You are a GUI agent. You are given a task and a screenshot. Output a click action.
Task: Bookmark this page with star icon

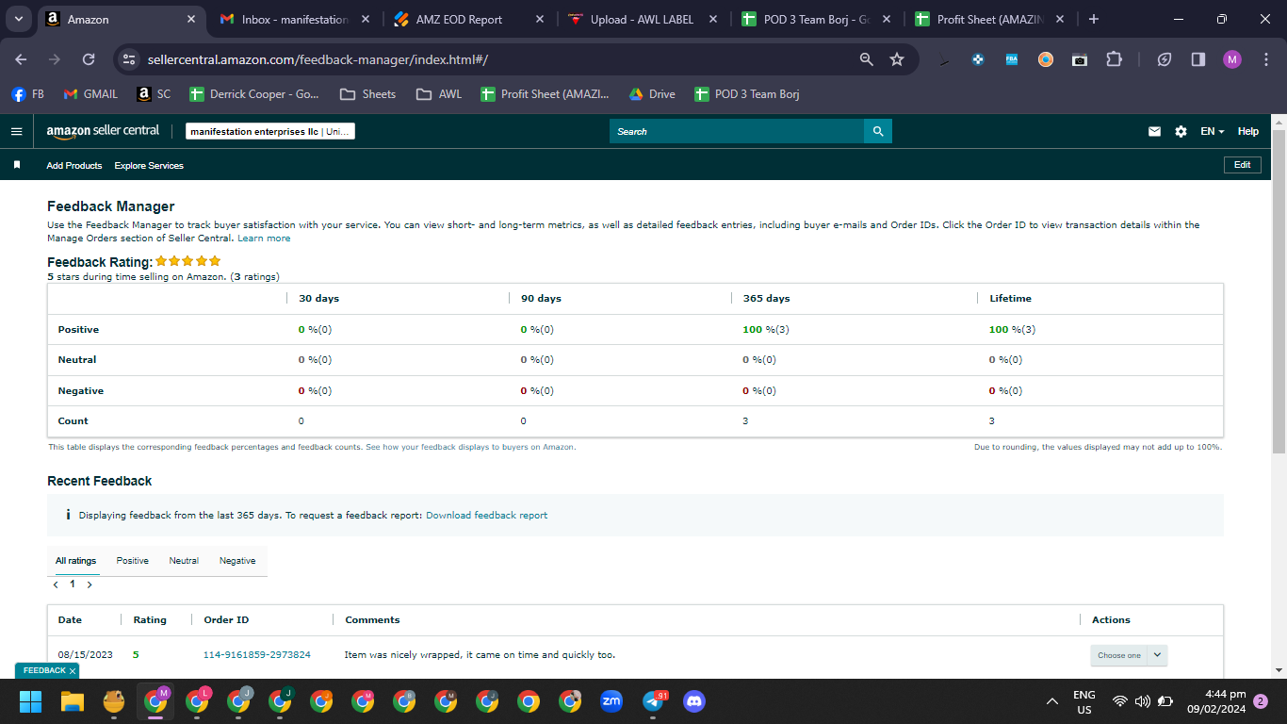tap(897, 59)
